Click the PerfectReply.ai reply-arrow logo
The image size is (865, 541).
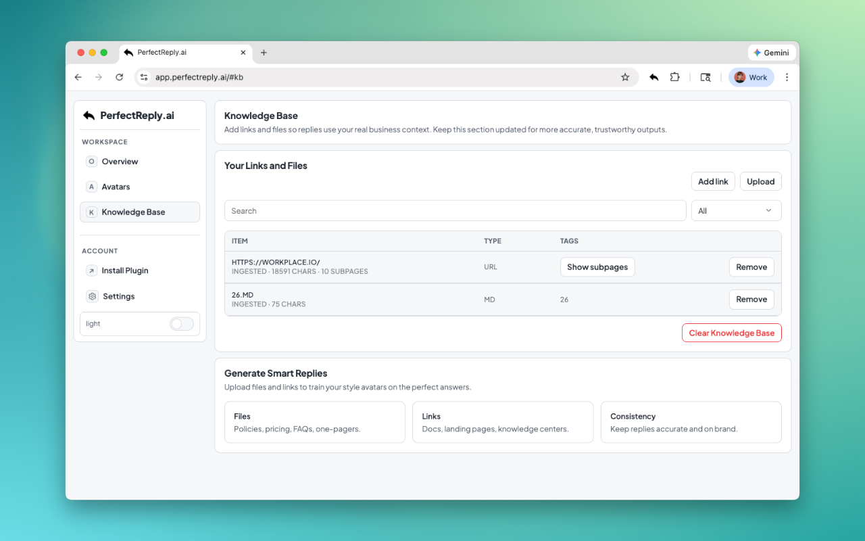(89, 116)
